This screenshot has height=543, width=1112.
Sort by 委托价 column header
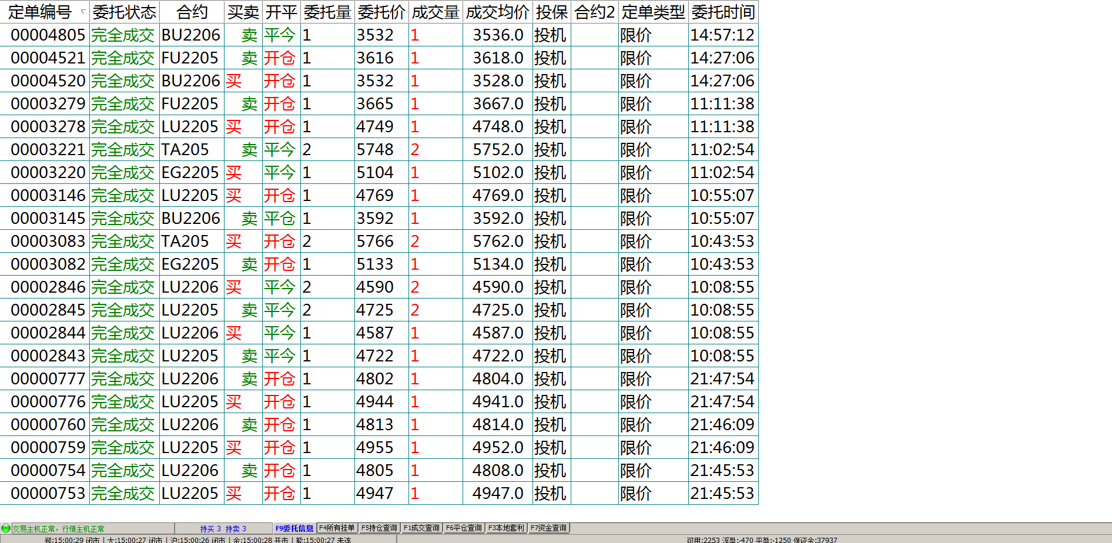[x=381, y=12]
